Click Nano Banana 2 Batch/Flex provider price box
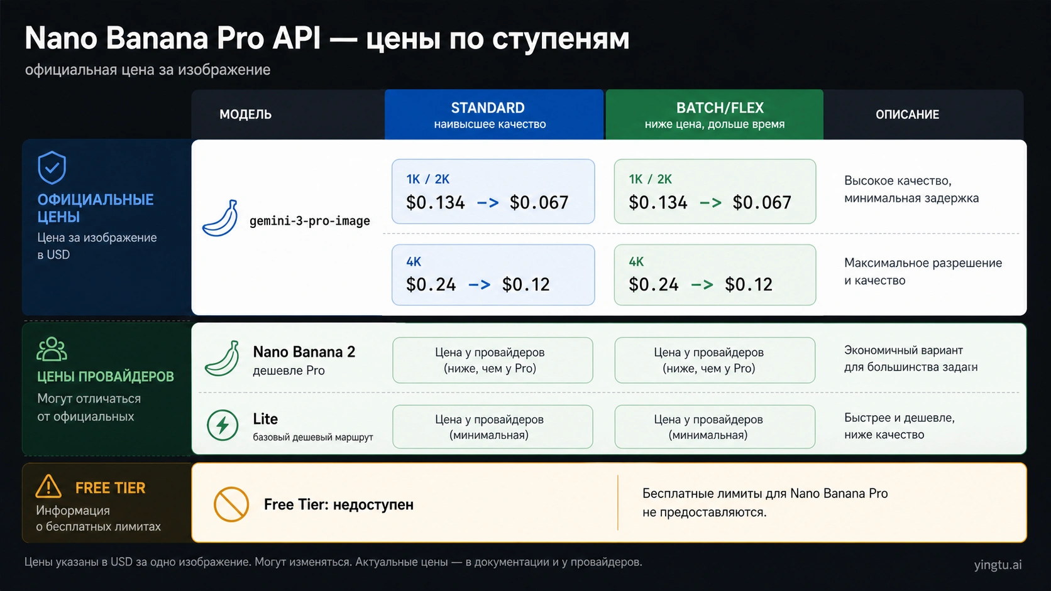Viewport: 1051px width, 591px height. tap(715, 361)
